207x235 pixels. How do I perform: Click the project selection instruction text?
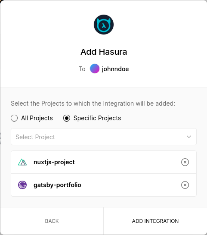pos(93,103)
